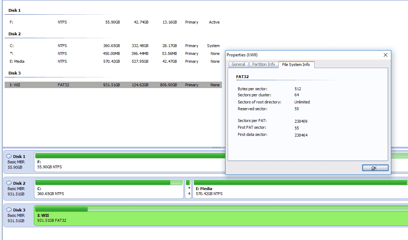Click the Sectors per cluster value 64
Image resolution: width=408 pixels, height=240 pixels.
pyautogui.click(x=296, y=95)
